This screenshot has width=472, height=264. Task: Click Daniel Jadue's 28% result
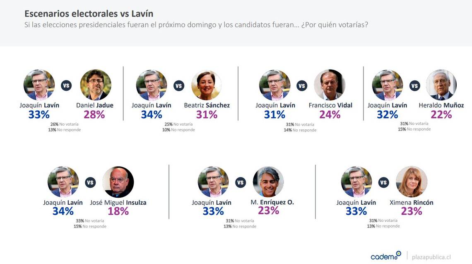tap(94, 115)
